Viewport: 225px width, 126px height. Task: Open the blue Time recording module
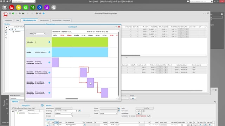40,7
